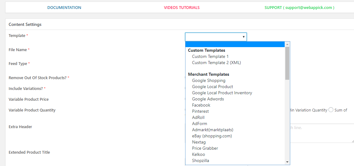
Task: Select the "Sum of" quantity radio button
Action: click(x=331, y=110)
